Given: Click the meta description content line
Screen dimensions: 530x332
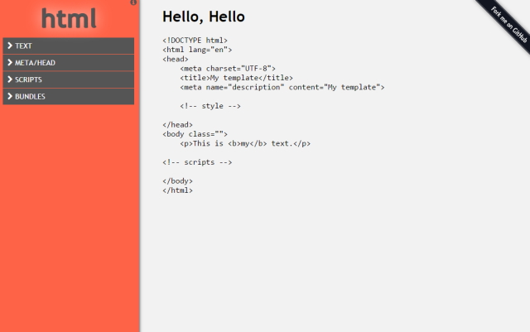Looking at the screenshot, I should point(282,87).
